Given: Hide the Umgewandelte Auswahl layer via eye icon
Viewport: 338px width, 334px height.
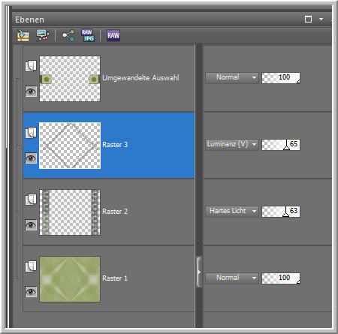Looking at the screenshot, I should [x=31, y=92].
